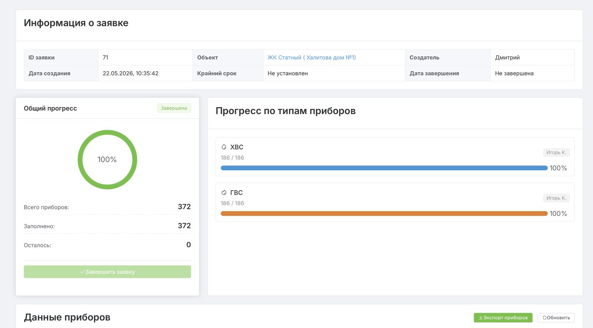593x328 pixels.
Task: Click the deadline value Не установлен
Action: coord(288,73)
